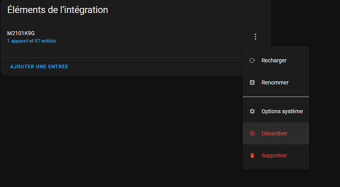Click the Éléments de l'intégration heading
The width and height of the screenshot is (340, 187).
tap(58, 10)
